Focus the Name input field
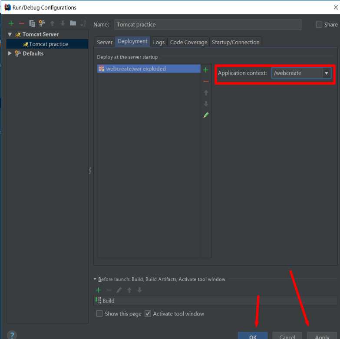 point(208,24)
